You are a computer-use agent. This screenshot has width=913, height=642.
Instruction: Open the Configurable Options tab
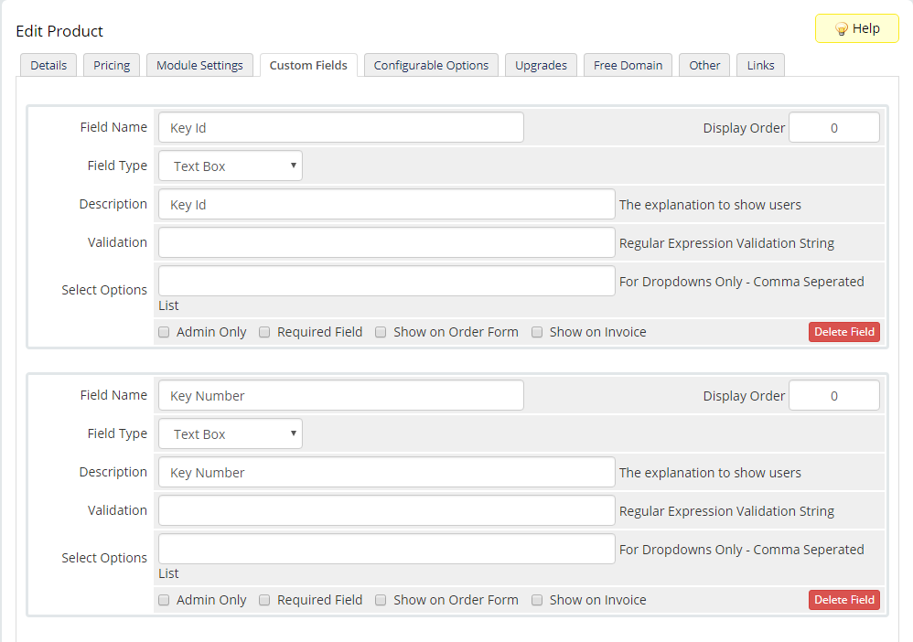tap(431, 66)
